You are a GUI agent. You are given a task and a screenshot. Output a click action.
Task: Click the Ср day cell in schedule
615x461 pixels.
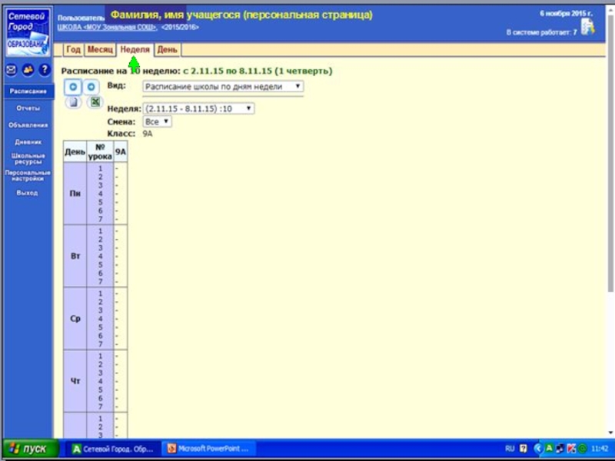coord(75,319)
